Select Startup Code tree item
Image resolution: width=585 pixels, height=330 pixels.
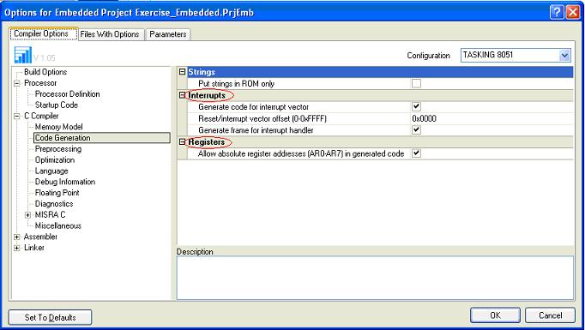(57, 105)
